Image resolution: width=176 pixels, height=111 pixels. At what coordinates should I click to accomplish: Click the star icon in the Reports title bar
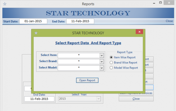point(5,4)
